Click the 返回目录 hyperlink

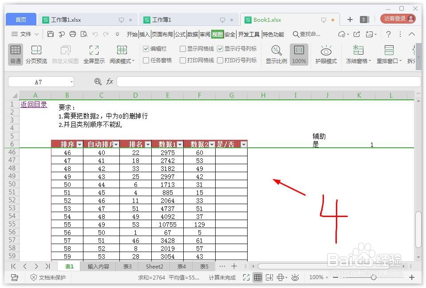tap(33, 104)
